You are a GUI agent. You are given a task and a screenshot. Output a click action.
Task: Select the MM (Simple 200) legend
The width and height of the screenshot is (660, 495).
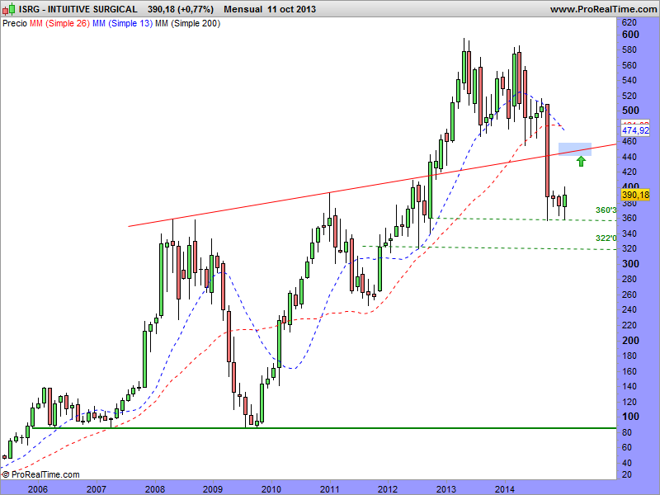point(188,24)
